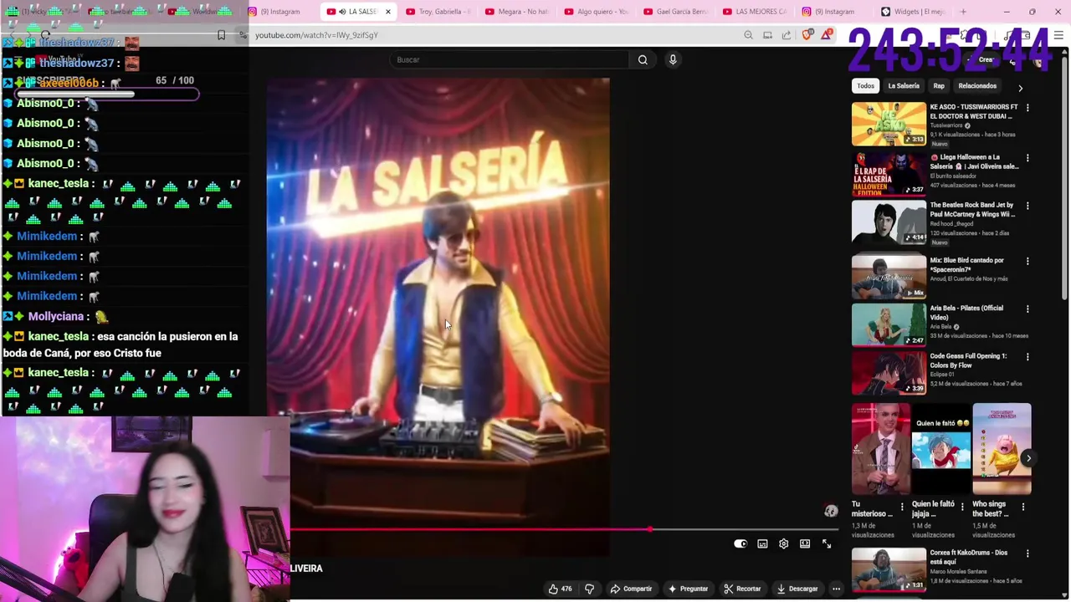The image size is (1071, 602).
Task: Switch to the Widgets browser tab
Action: click(x=914, y=12)
